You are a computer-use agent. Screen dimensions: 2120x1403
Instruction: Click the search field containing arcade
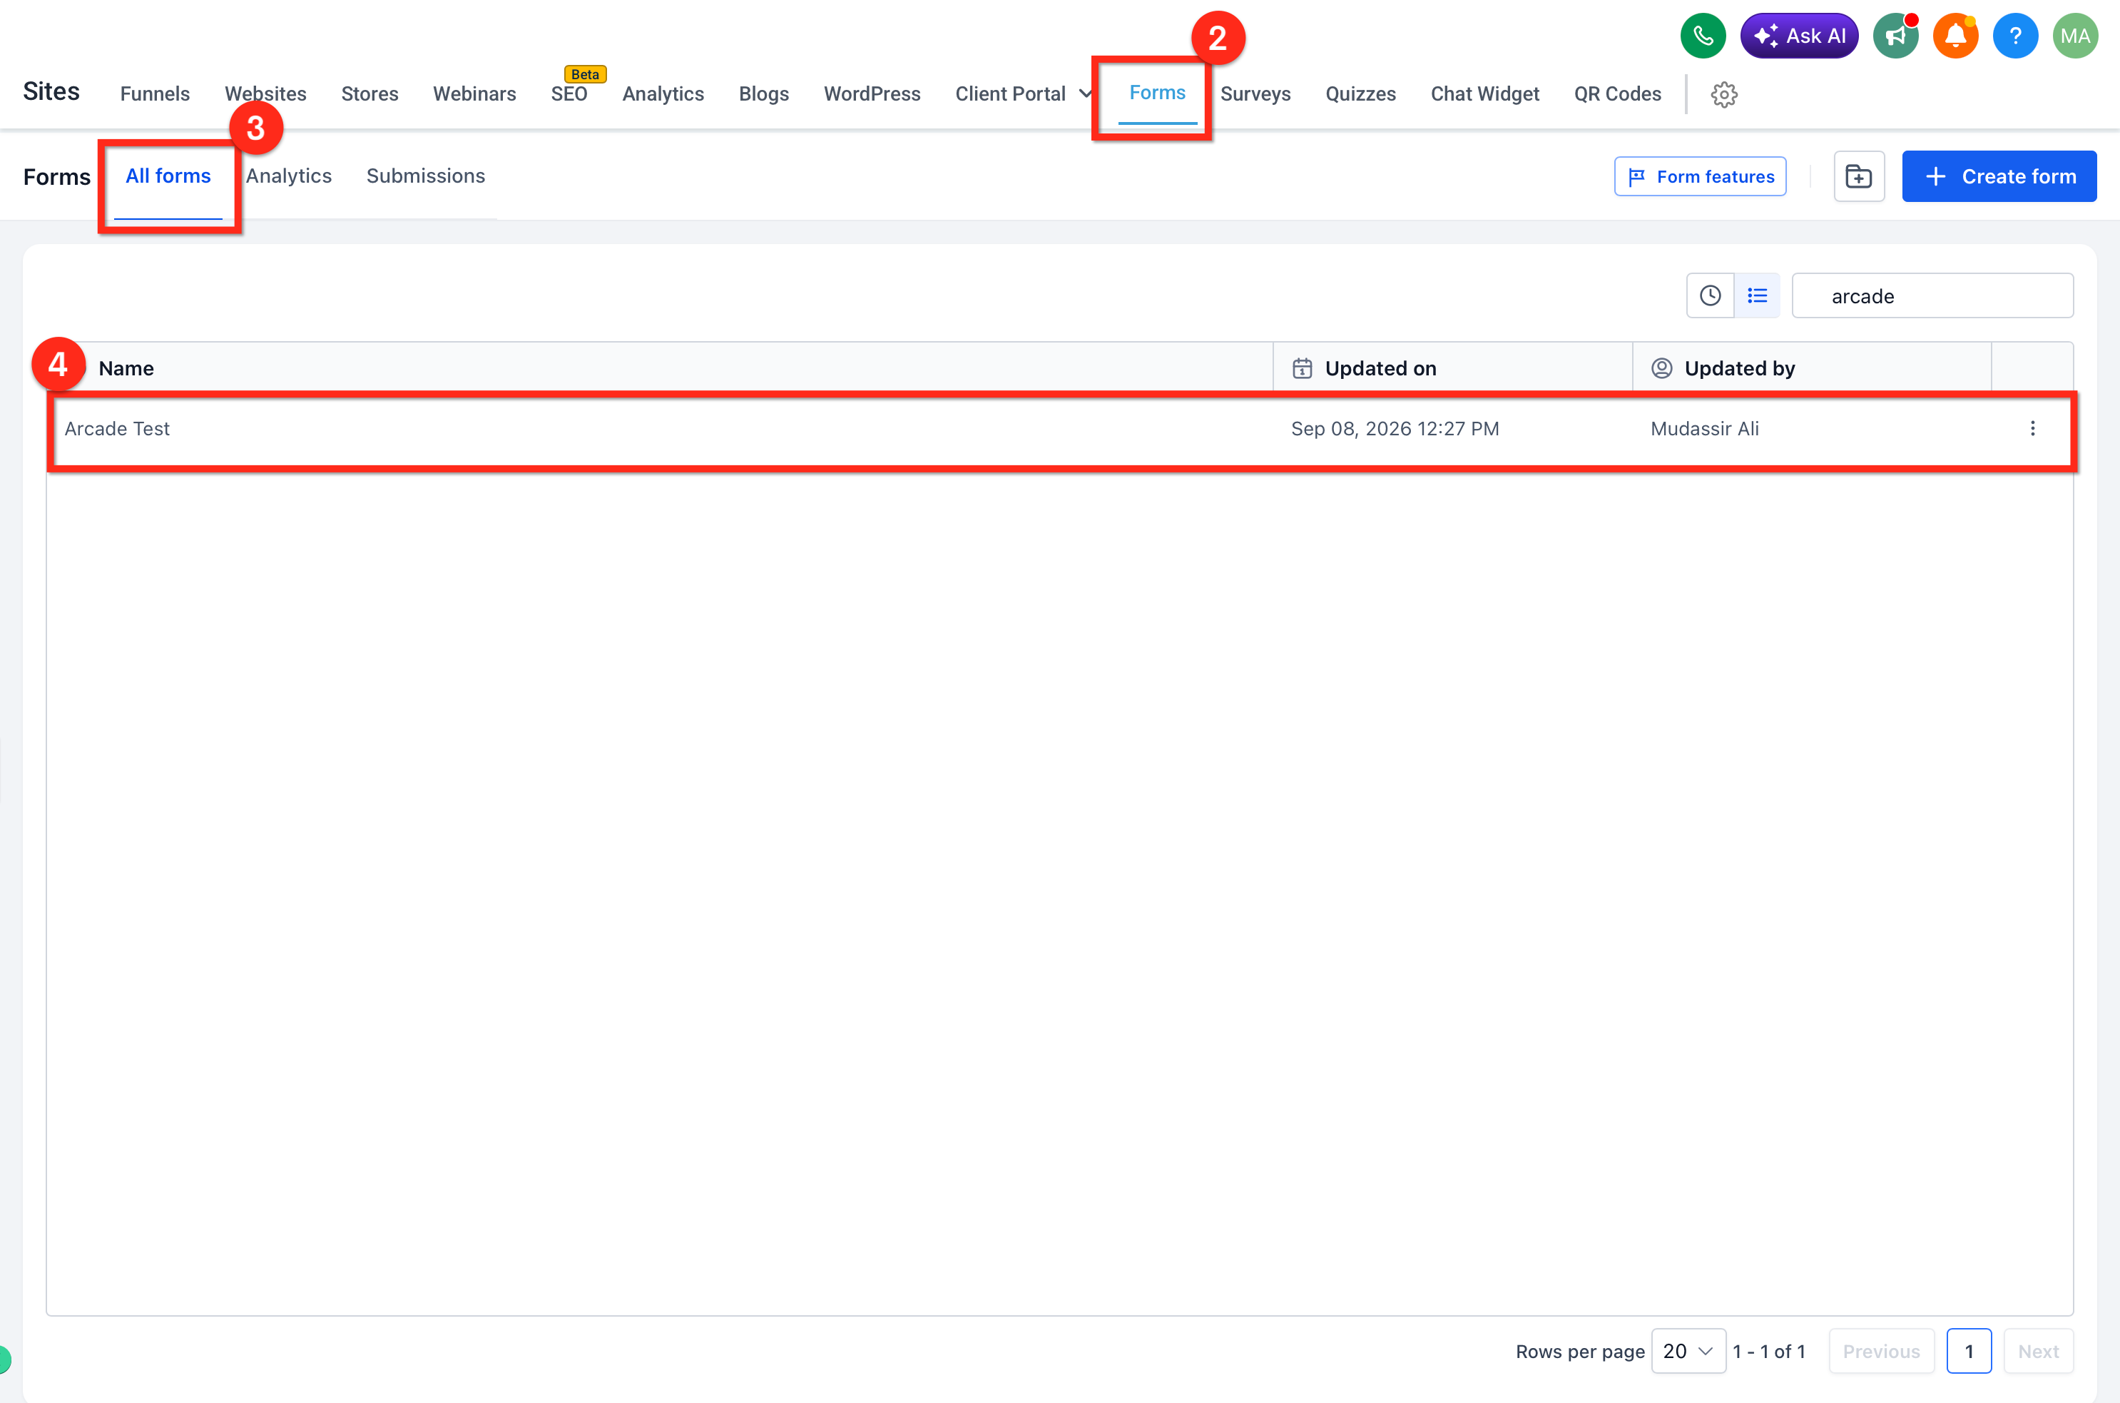tap(1932, 295)
